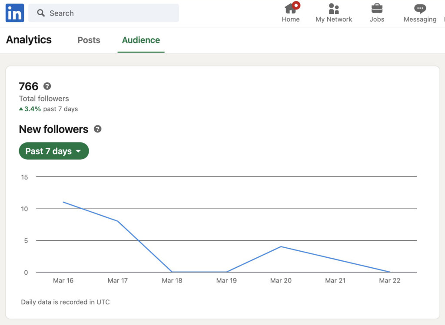Click the Jobs briefcase icon
Viewport: 445px width, 325px height.
click(377, 9)
